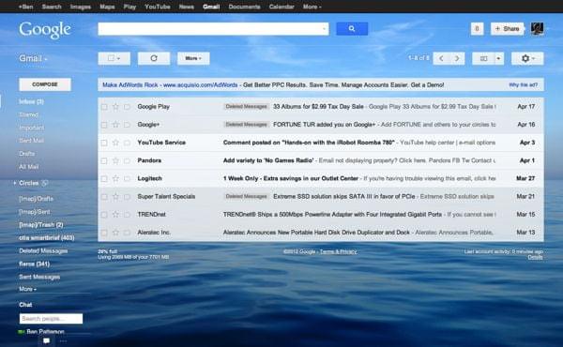This screenshot has height=347, width=563.
Task: Click the profile avatar picture
Action: coord(537,29)
